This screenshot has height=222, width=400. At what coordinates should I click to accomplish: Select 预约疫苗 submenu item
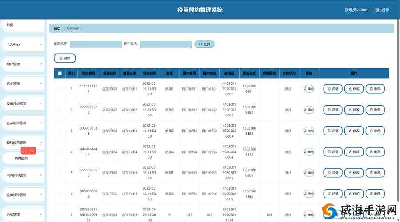[23, 158]
